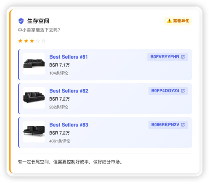The height and width of the screenshot is (183, 209).
Task: Click the 生存空间 card heading
Action: 38,21
